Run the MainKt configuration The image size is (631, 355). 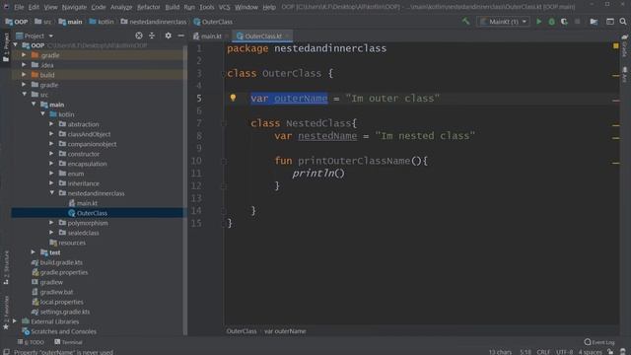pos(539,22)
